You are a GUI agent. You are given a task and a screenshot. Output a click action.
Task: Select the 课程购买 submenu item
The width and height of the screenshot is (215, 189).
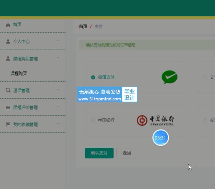[19, 73]
